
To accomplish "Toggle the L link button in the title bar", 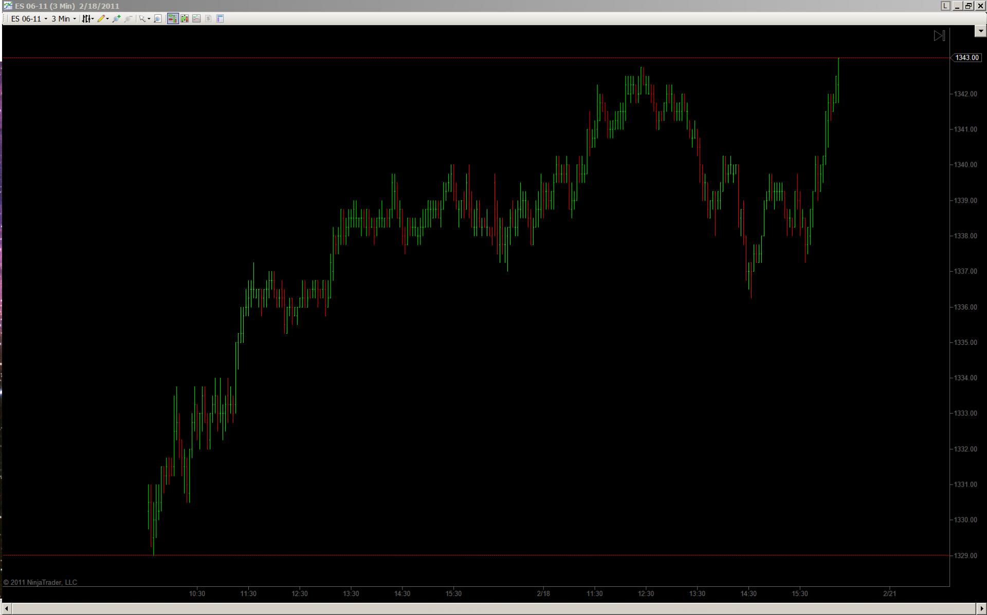I will pyautogui.click(x=945, y=6).
